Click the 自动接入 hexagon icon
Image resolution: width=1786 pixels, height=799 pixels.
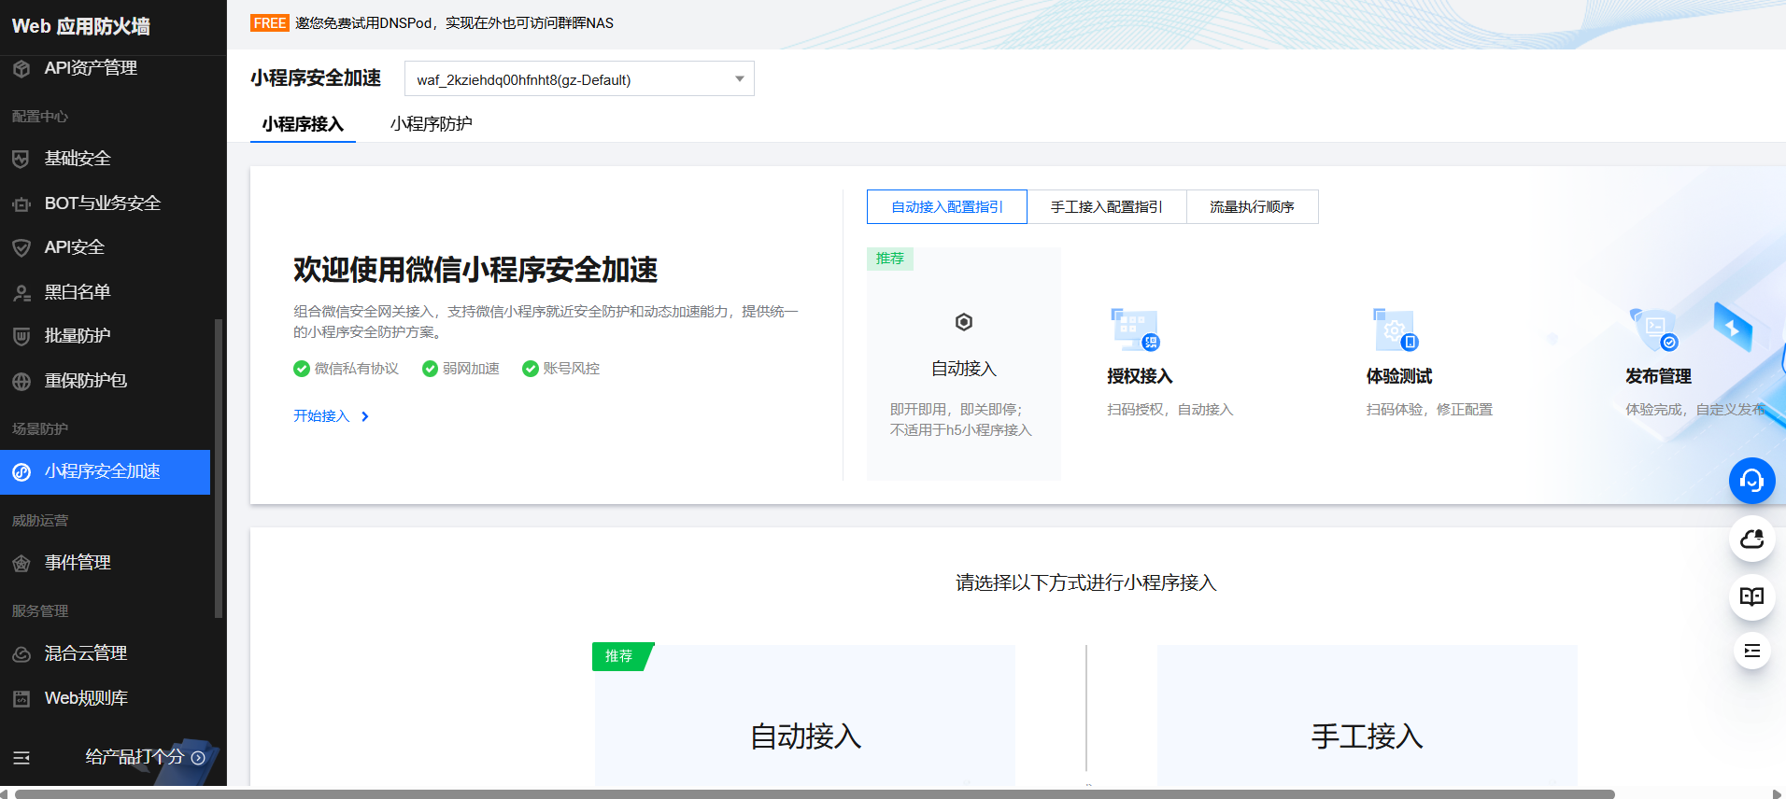964,322
